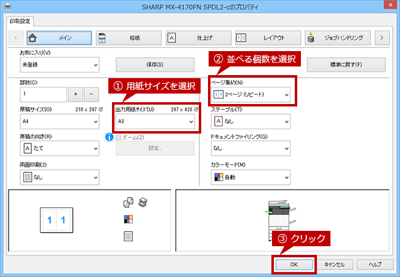The width and height of the screenshot is (400, 277).
Task: Click the 210 x 297 size text
Action: (89, 110)
